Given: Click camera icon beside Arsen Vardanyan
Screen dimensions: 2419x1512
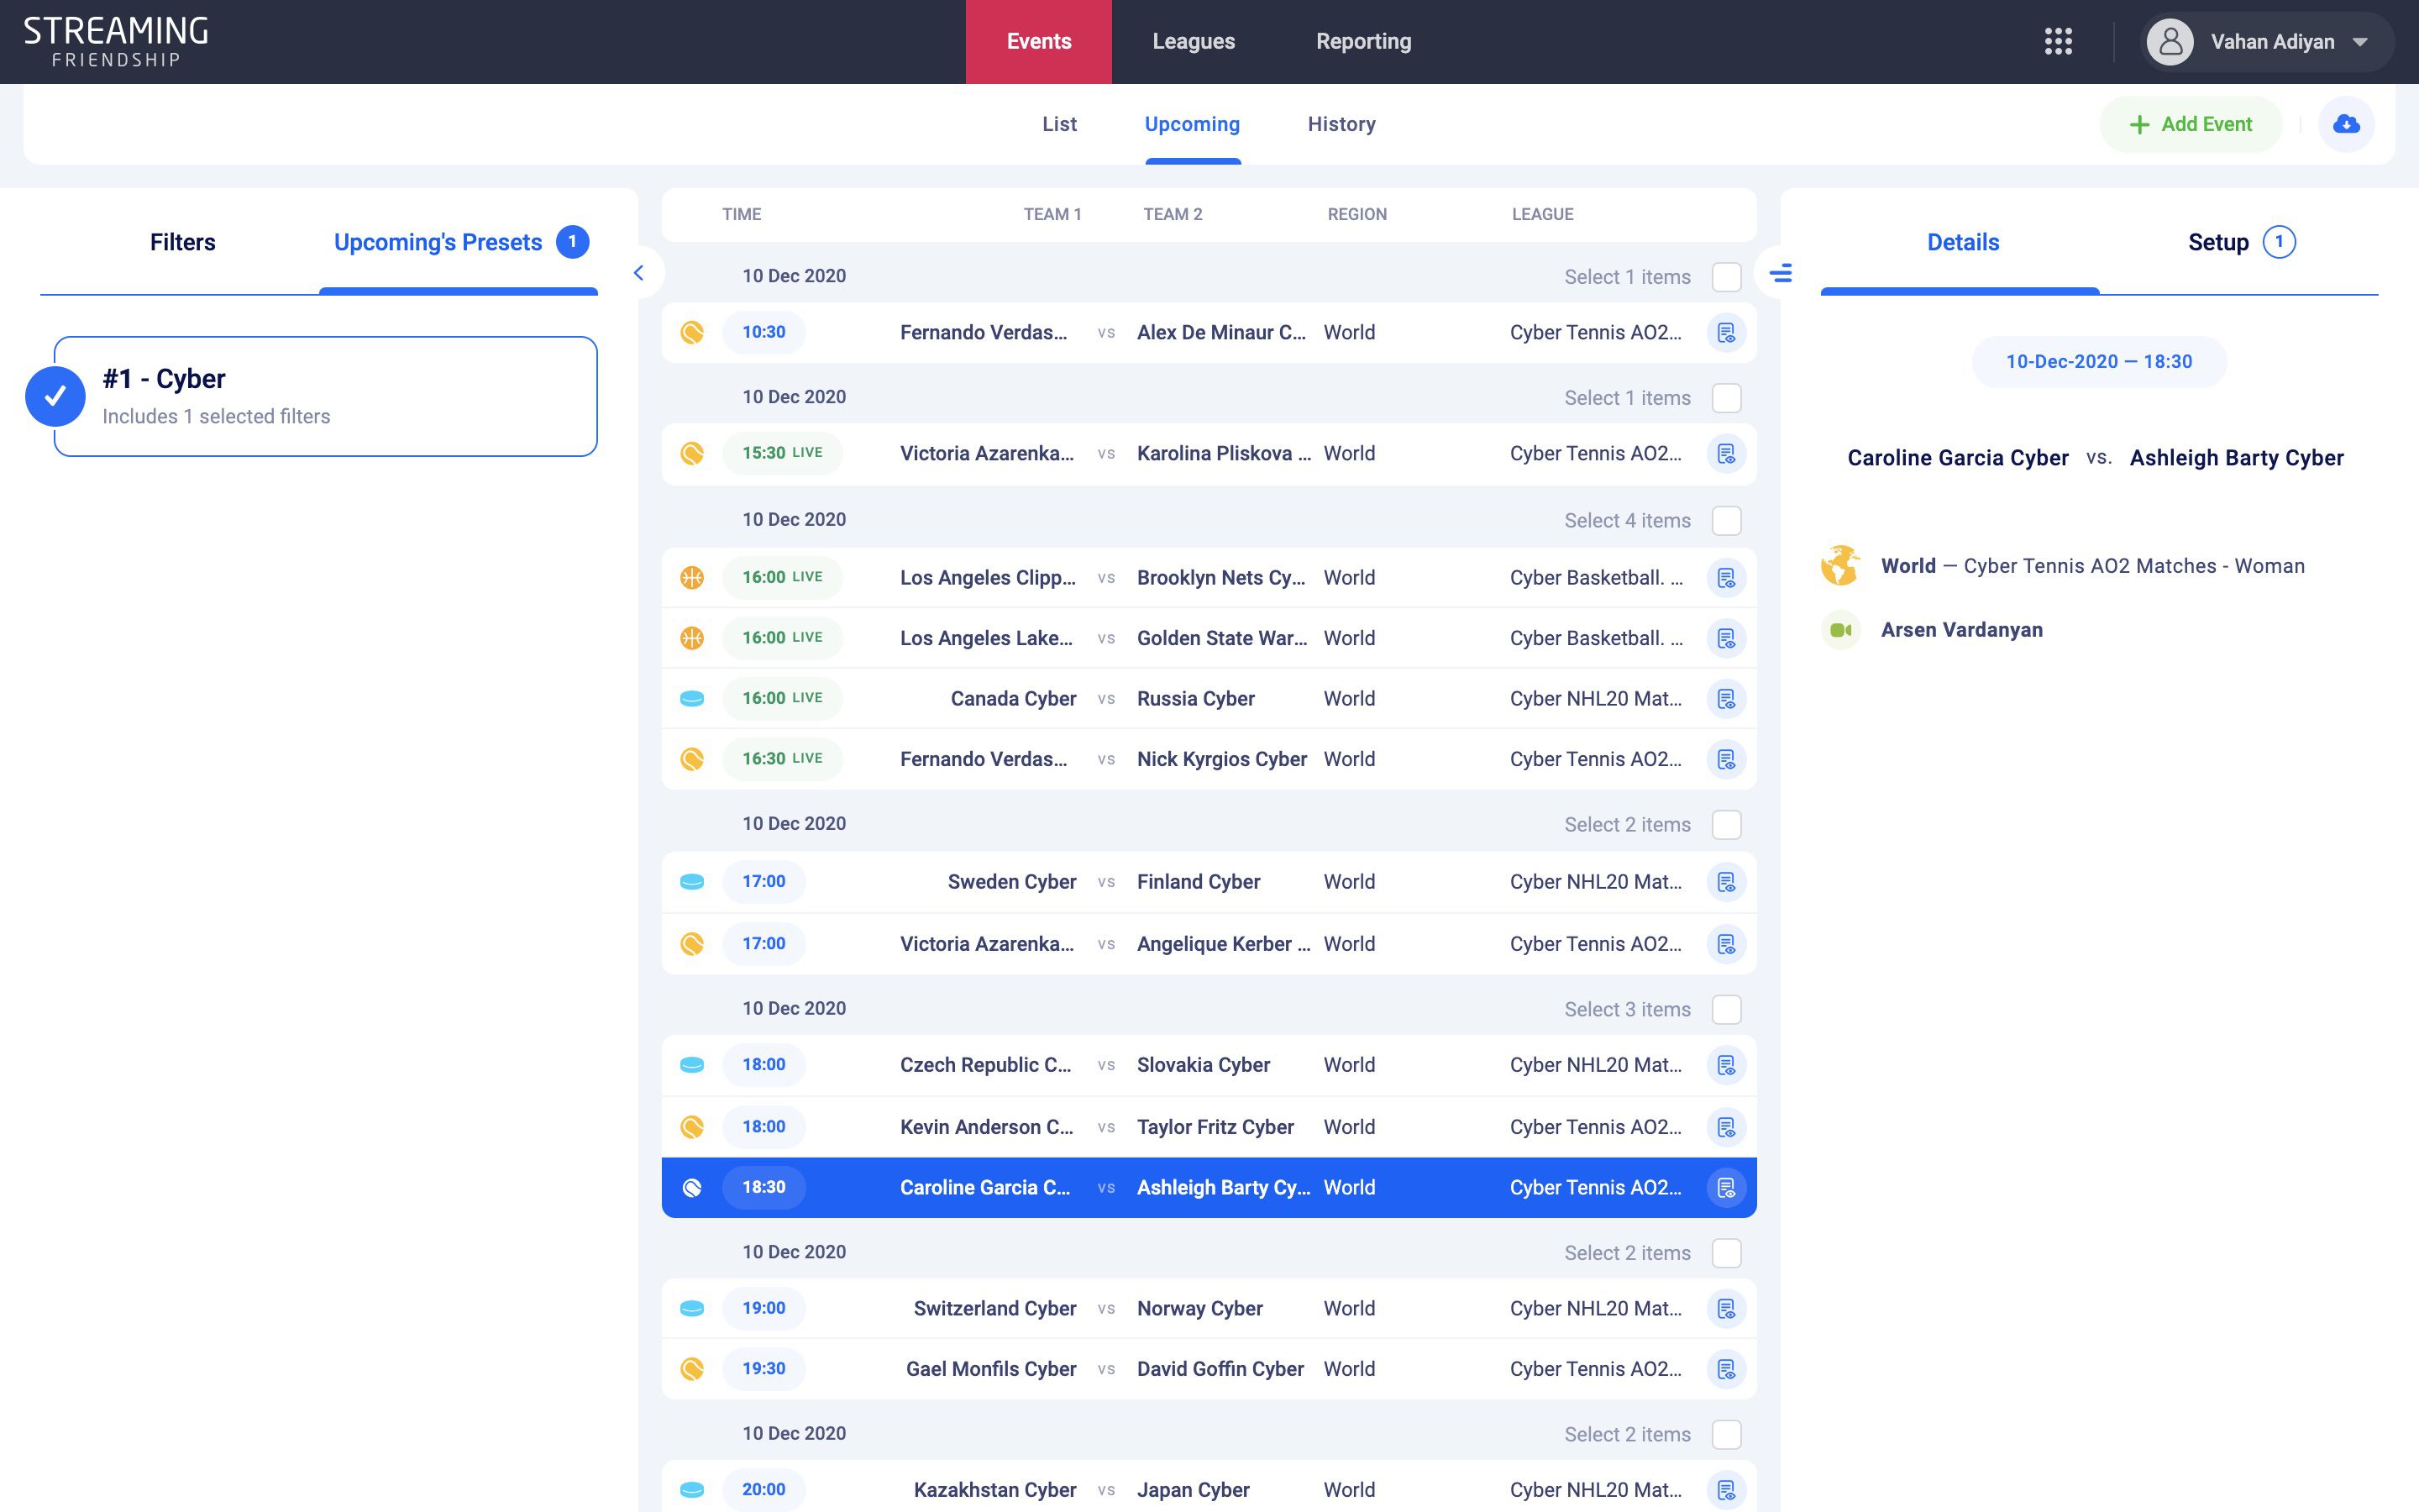Looking at the screenshot, I should click(1840, 630).
